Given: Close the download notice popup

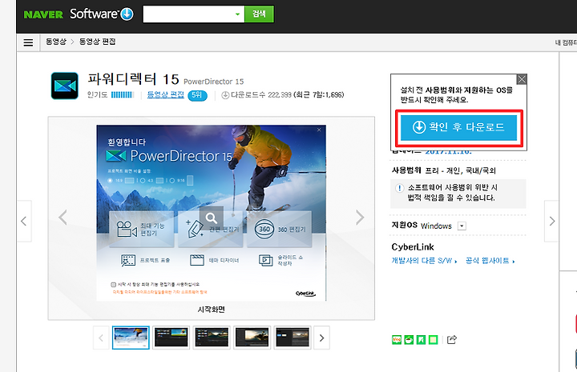Looking at the screenshot, I should click(522, 79).
